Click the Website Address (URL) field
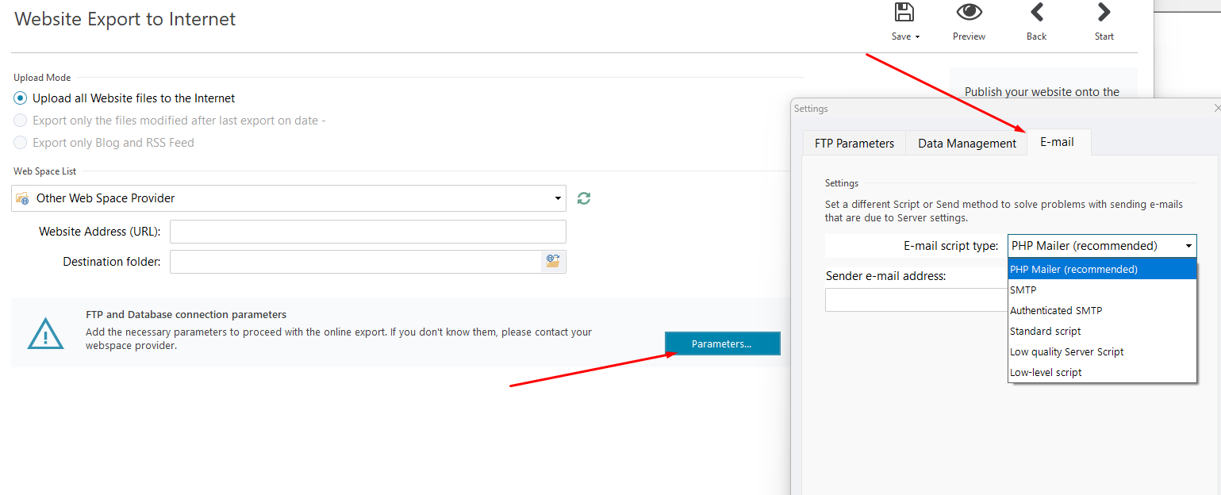Screen dimensions: 1221x495 tap(367, 232)
